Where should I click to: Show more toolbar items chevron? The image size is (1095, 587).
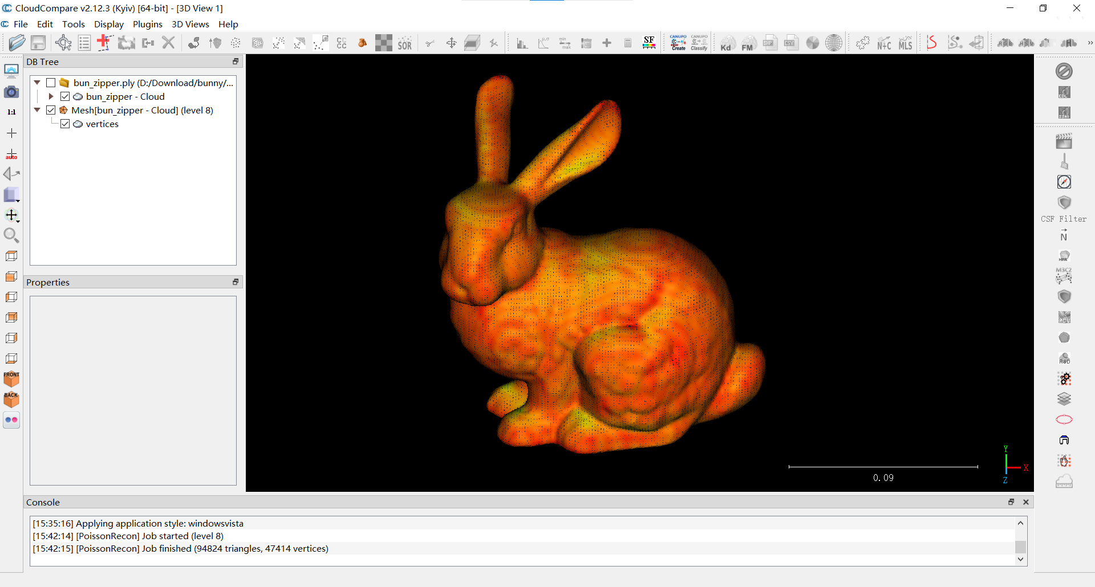click(x=1090, y=43)
